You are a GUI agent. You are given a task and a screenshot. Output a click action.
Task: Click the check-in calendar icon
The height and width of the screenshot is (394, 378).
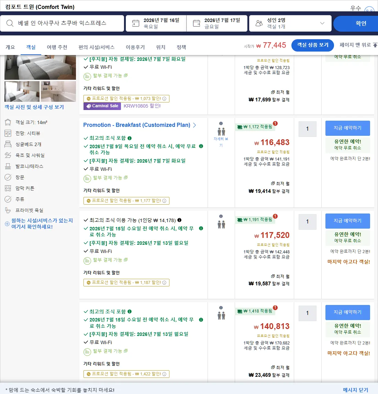pyautogui.click(x=136, y=23)
